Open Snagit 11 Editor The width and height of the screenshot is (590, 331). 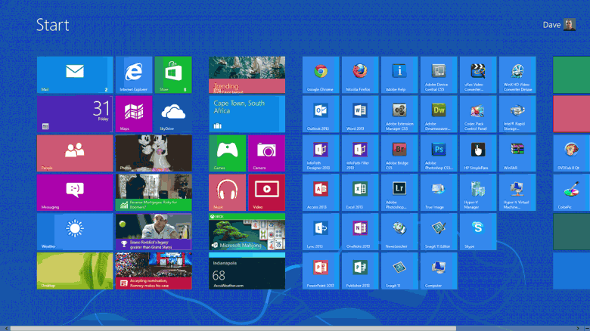pos(439,232)
